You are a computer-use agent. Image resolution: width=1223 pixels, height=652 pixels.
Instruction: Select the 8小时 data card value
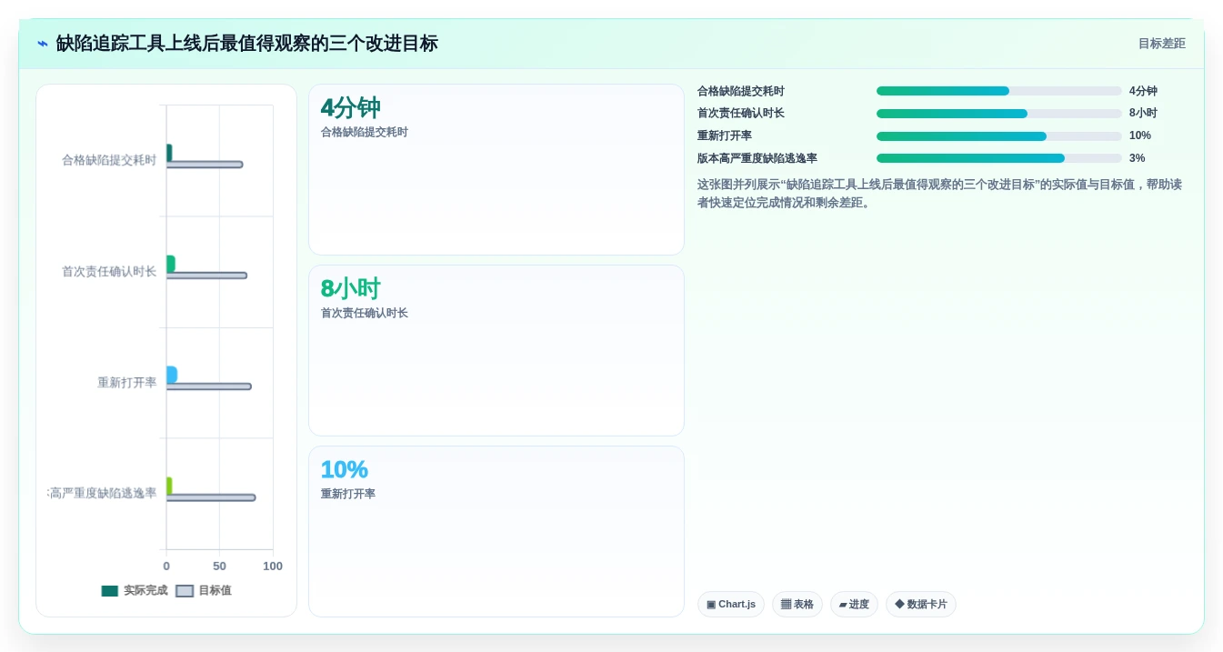pos(350,289)
